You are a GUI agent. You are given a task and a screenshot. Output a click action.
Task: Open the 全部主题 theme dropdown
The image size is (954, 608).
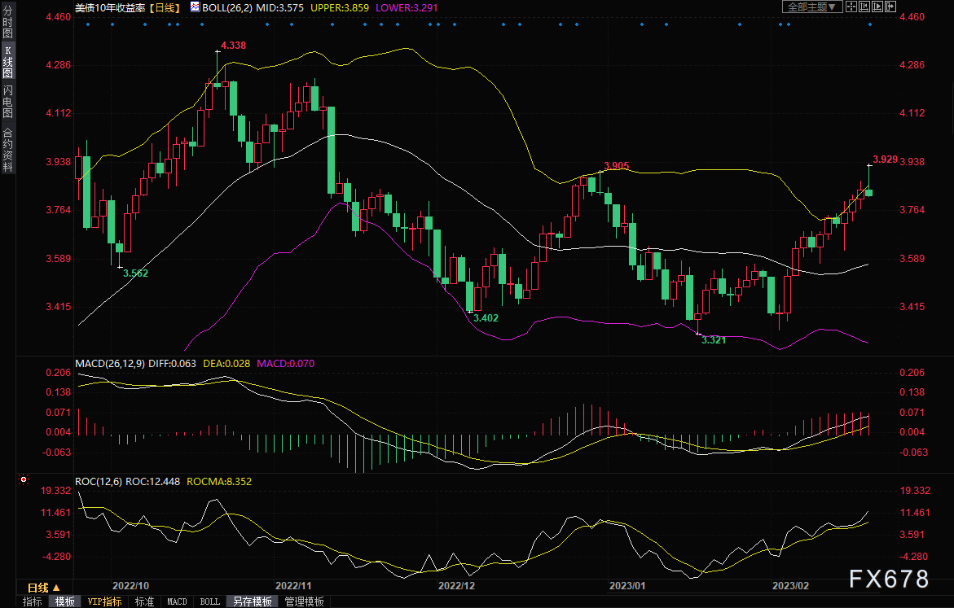(x=812, y=7)
